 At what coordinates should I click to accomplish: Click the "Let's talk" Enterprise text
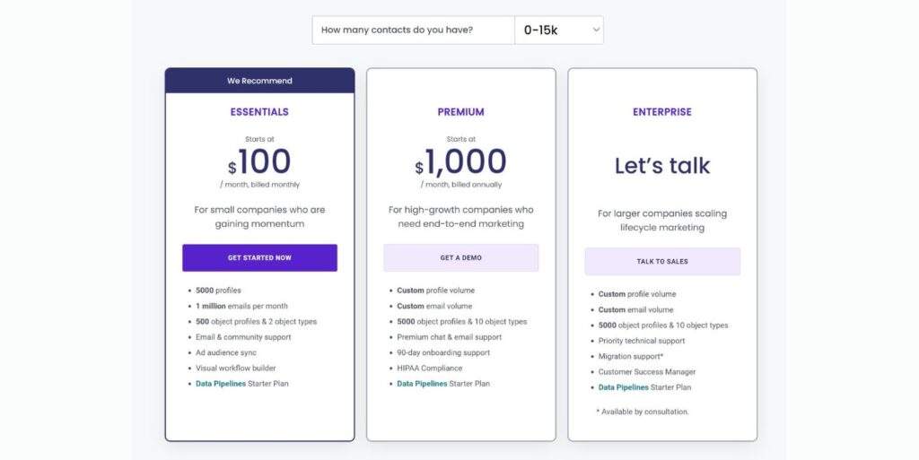tap(661, 166)
